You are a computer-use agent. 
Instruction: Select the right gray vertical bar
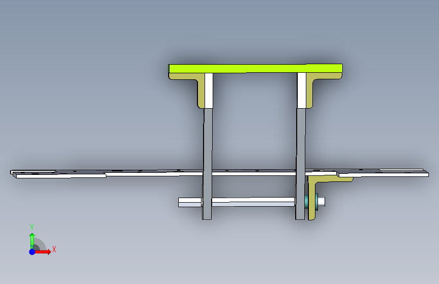(300, 164)
